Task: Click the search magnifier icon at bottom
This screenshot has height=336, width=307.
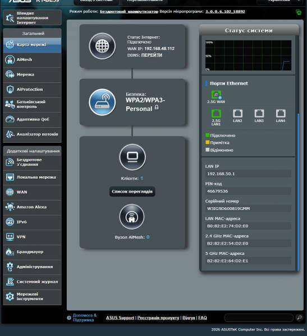Action: pyautogui.click(x=299, y=318)
